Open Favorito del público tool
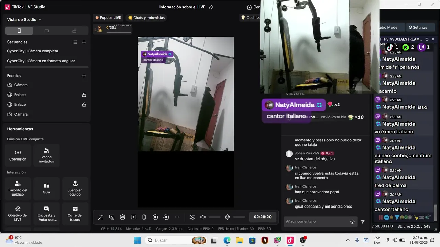440x247 pixels. (x=18, y=188)
